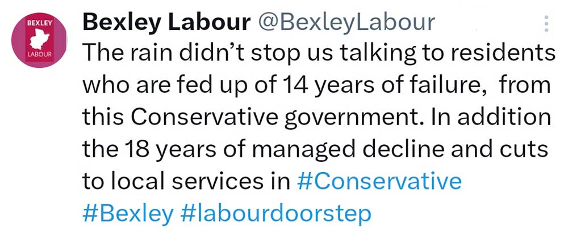Open the three-dot more options menu
Screen dimensions: 568x232
coord(546,24)
